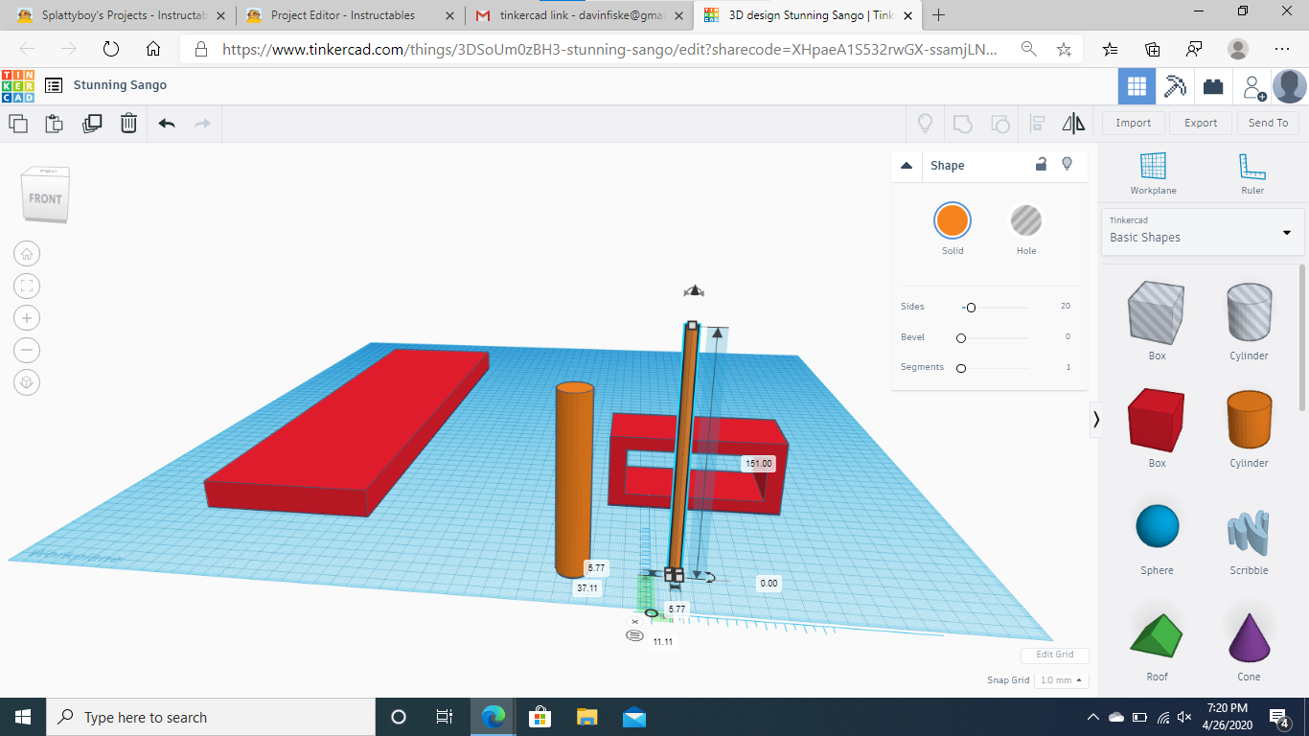1309x736 pixels.
Task: Click the Align tool icon
Action: [1037, 123]
